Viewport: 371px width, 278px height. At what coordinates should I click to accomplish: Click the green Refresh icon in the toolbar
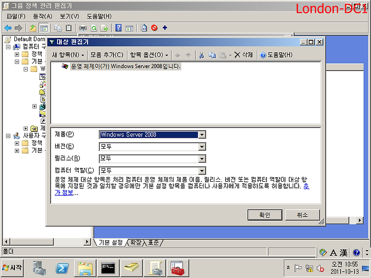pyautogui.click(x=94, y=28)
